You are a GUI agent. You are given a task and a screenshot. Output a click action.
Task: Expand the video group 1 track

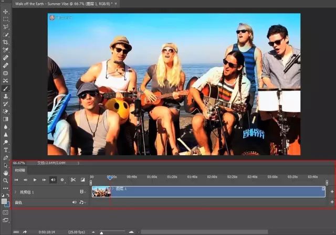15,192
